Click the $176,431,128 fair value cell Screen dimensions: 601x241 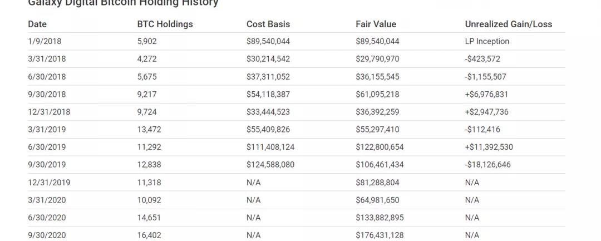point(380,235)
